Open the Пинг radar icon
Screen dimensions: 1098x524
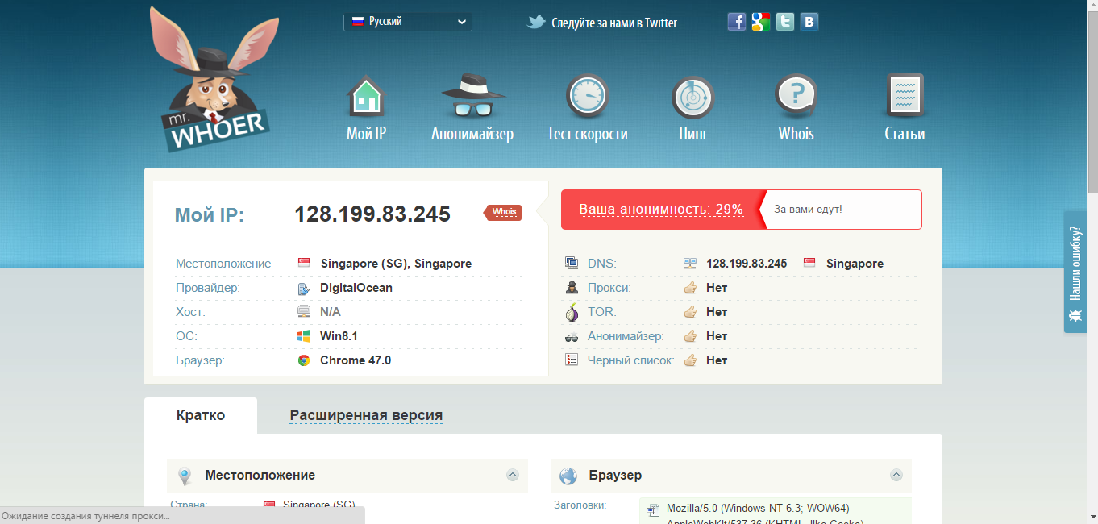coord(693,98)
